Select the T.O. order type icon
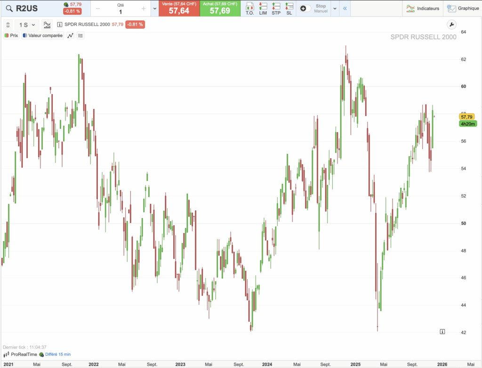The width and height of the screenshot is (482, 368). pos(250,8)
